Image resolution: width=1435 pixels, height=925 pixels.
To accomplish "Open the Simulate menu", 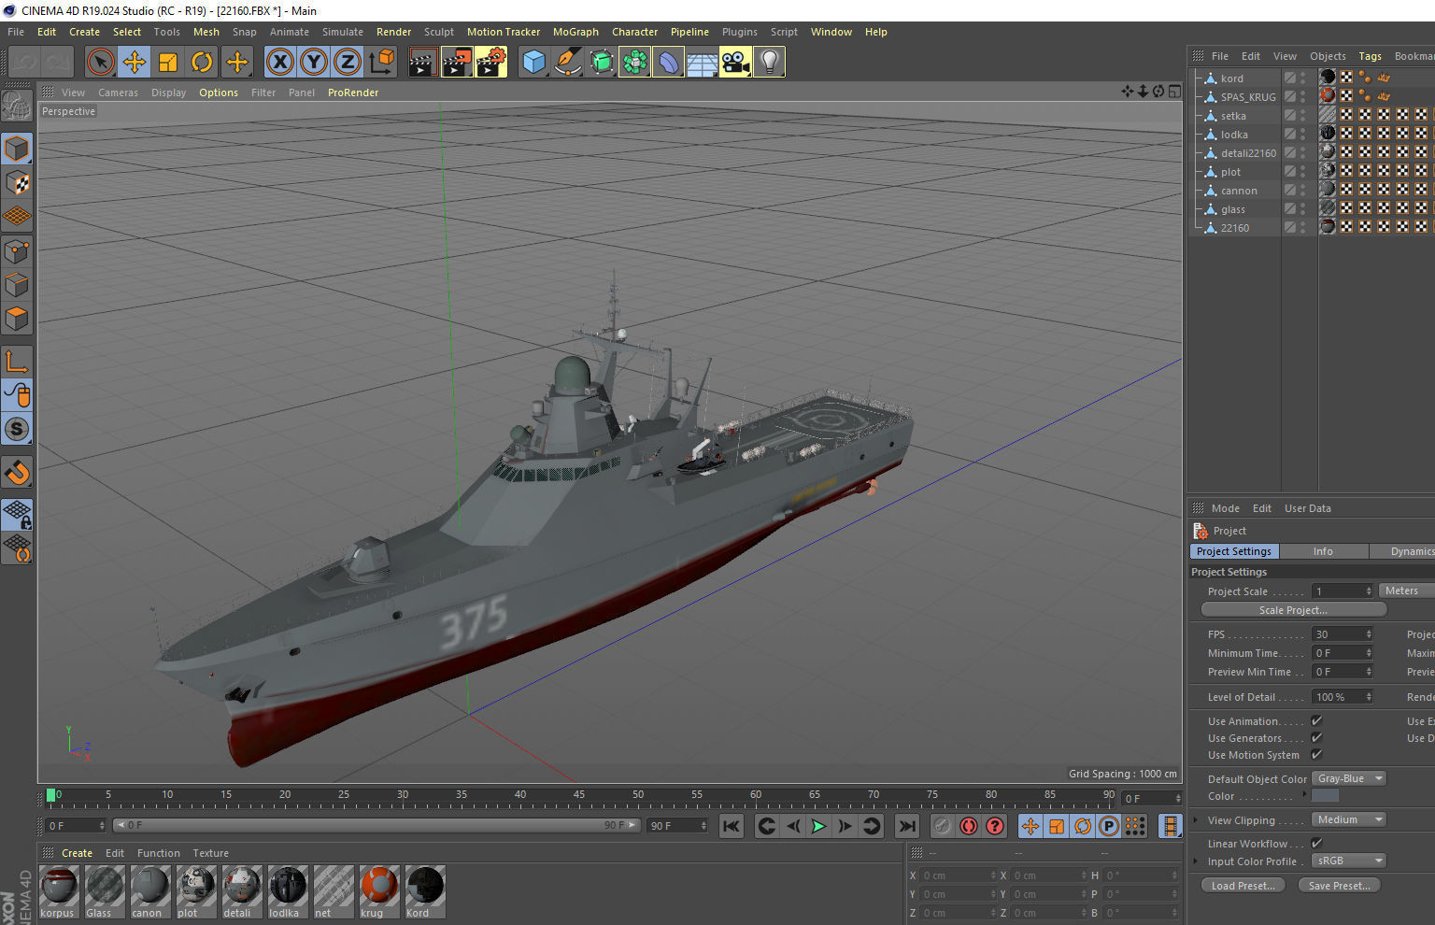I will click(343, 32).
